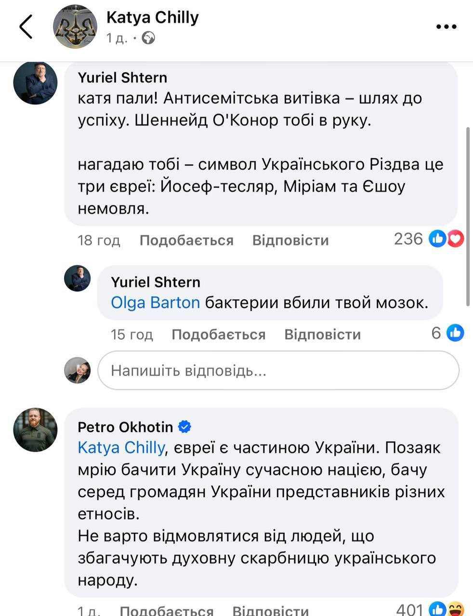Open the Olga Barton mention link

[x=155, y=303]
